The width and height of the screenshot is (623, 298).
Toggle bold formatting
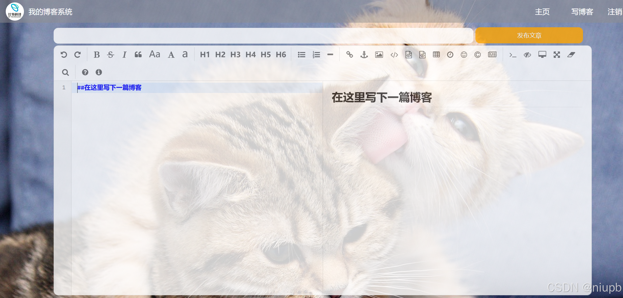coord(97,55)
